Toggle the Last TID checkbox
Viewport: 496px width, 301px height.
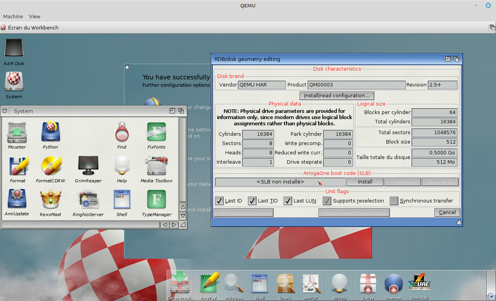point(252,201)
